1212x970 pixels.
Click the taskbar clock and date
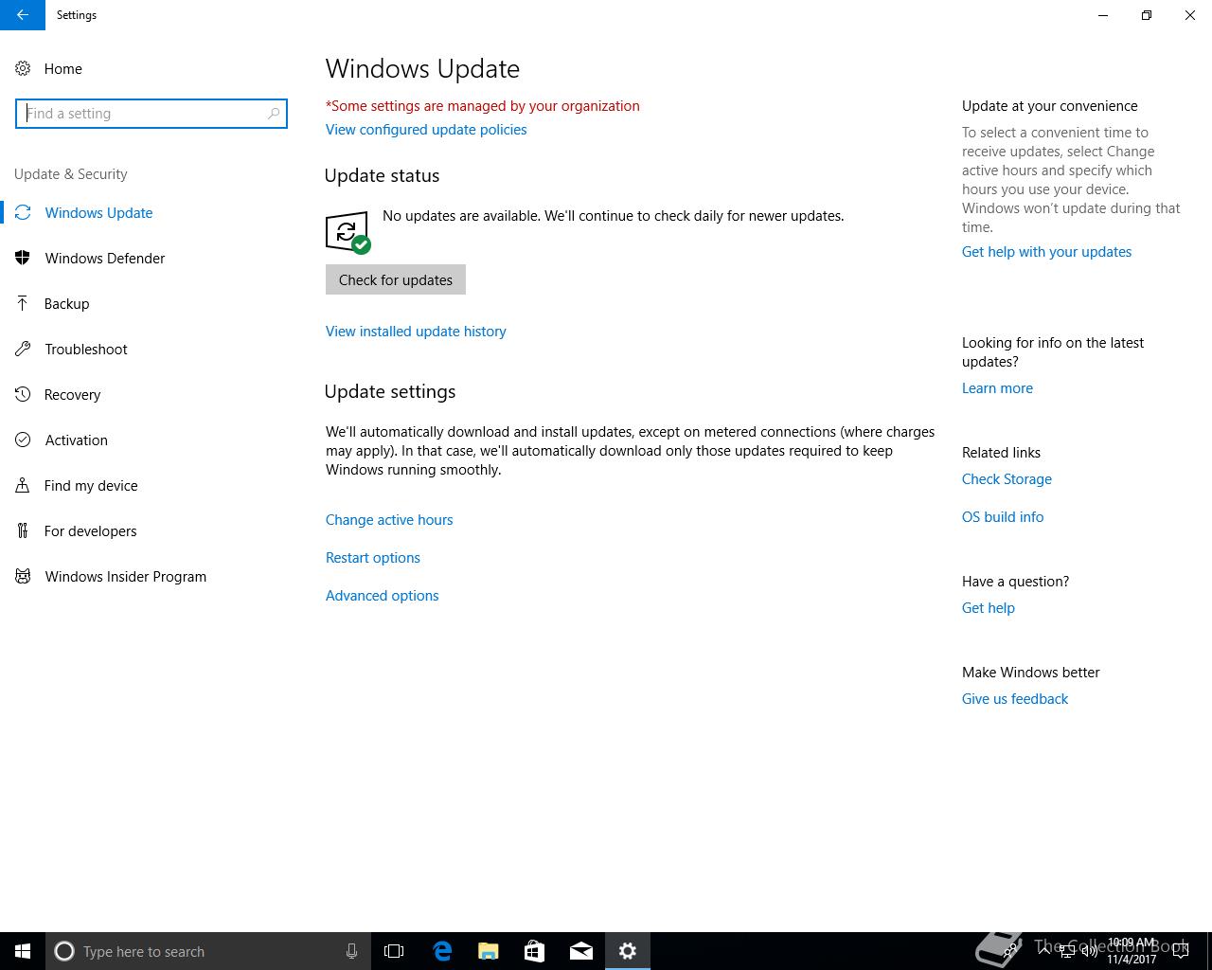coord(1132,951)
